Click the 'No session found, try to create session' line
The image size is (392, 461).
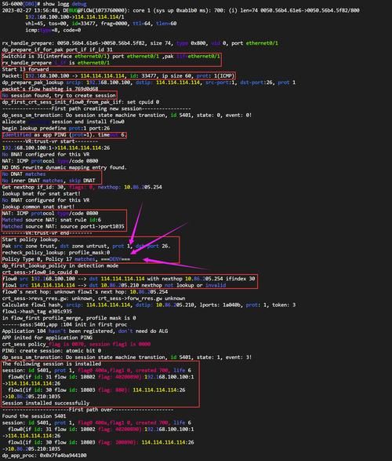(x=59, y=95)
